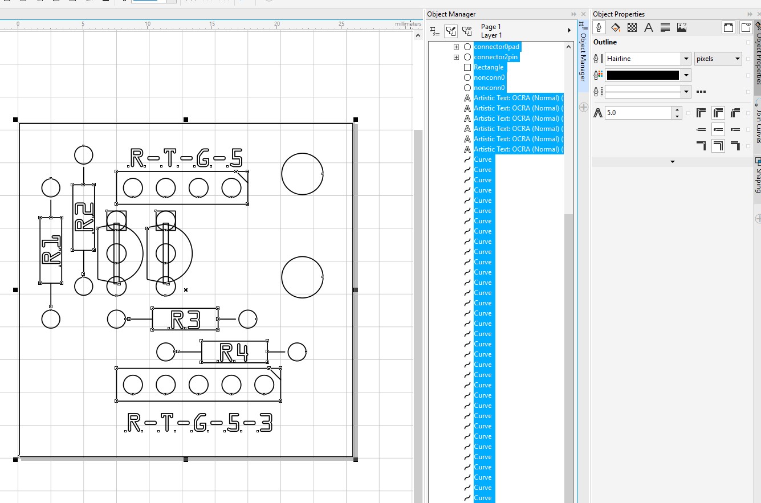Click the black outline color swatch
Viewport: 761px width, 503px height.
(x=643, y=75)
